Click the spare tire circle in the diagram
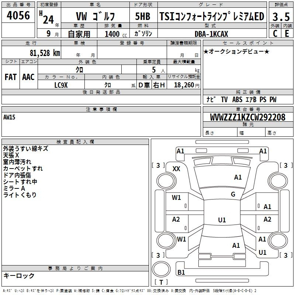This screenshot has width=295, height=295. pyautogui.click(x=161, y=271)
